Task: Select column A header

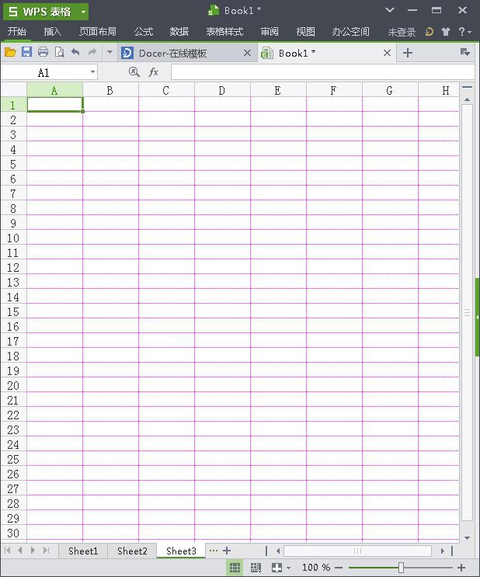Action: 54,91
